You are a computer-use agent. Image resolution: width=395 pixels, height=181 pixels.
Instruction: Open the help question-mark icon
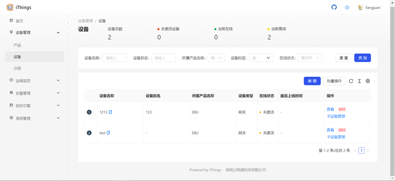pyautogui.click(x=347, y=7)
